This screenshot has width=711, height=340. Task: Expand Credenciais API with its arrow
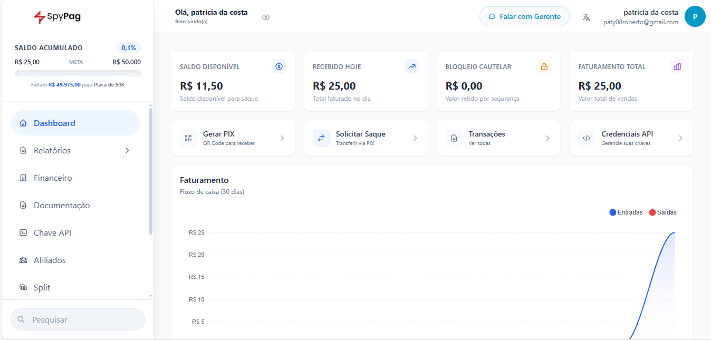(x=680, y=138)
